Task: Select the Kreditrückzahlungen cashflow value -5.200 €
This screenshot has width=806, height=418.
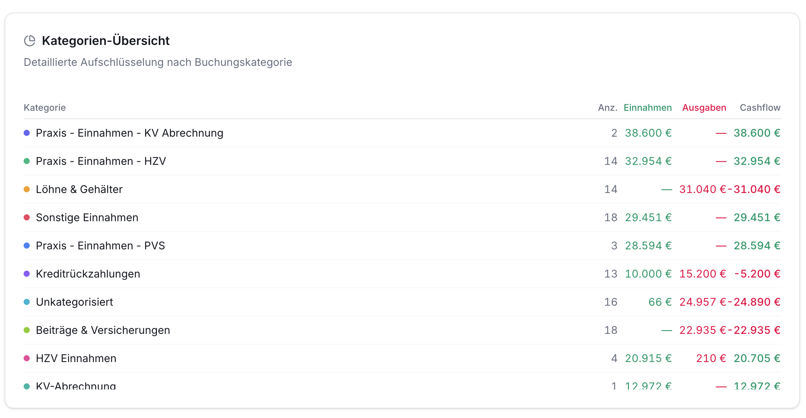Action: coord(757,274)
